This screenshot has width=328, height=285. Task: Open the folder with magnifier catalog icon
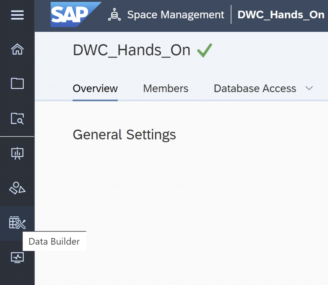[17, 118]
